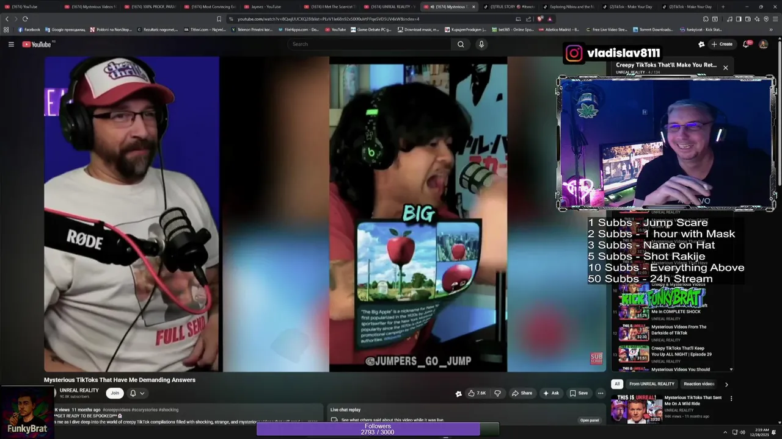Open Windows tray volume icon
This screenshot has height=439, width=782.
(743, 432)
